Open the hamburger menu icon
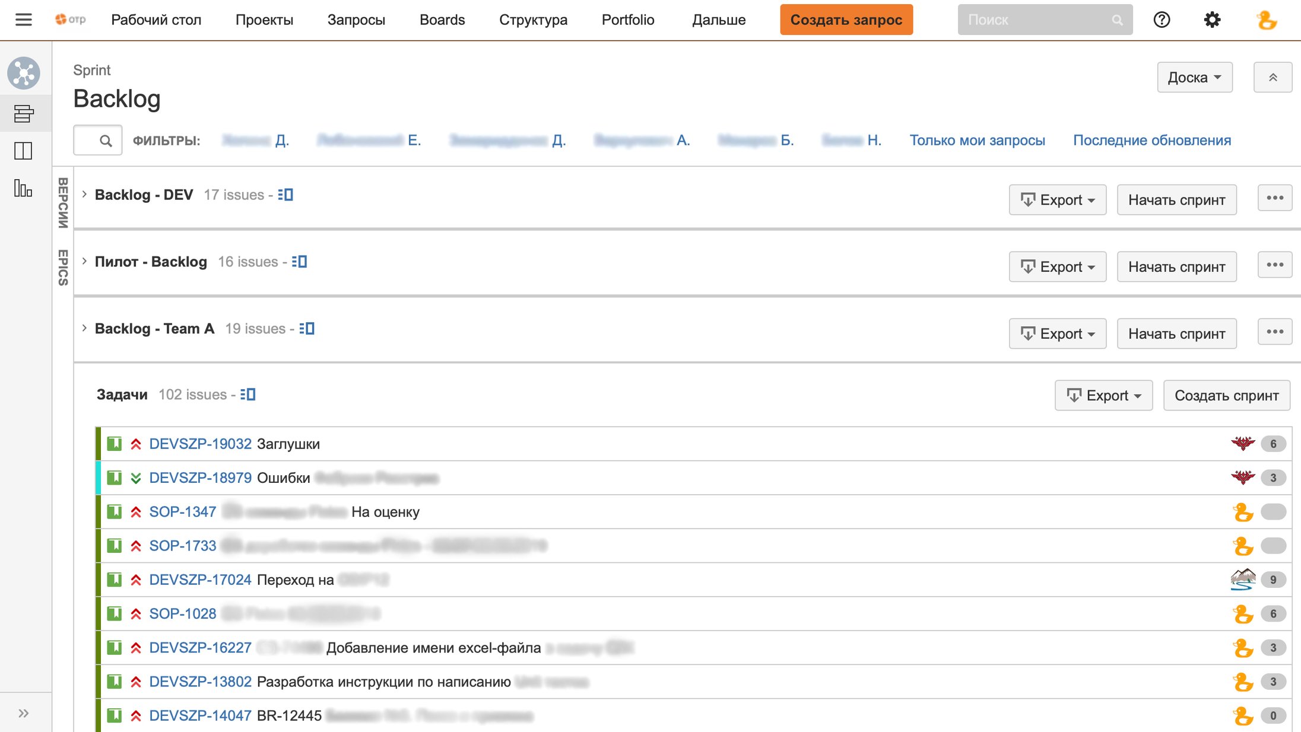 pyautogui.click(x=24, y=20)
